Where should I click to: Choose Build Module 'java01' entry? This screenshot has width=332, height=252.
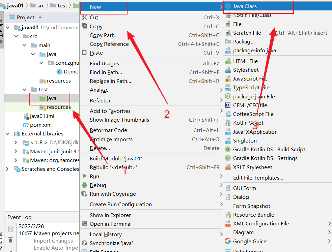pyautogui.click(x=151, y=159)
